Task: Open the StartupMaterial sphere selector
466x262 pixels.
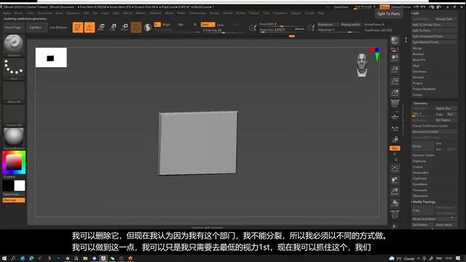Action: (14, 138)
